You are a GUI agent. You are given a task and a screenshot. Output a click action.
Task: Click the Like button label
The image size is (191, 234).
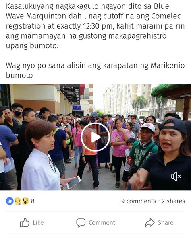(38, 222)
